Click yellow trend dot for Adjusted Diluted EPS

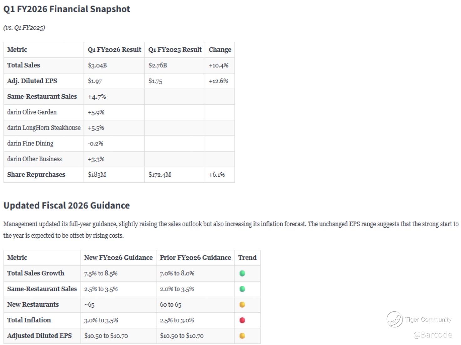point(242,336)
